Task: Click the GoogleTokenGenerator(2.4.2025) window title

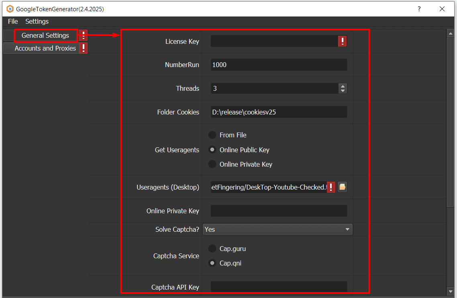Action: pyautogui.click(x=60, y=9)
